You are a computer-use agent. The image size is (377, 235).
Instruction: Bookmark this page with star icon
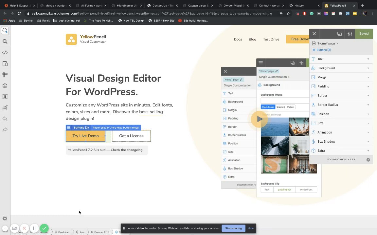(288, 13)
